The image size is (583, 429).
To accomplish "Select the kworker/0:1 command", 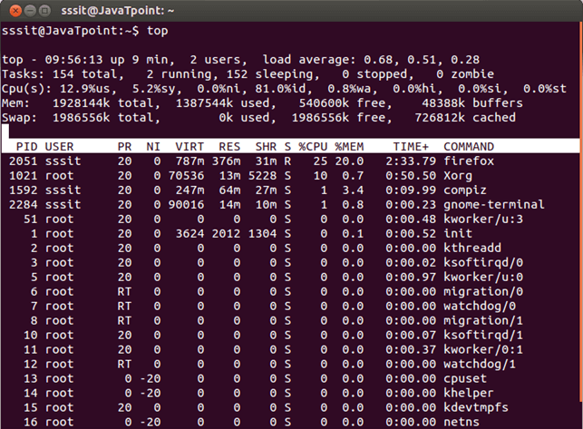I will (x=483, y=350).
